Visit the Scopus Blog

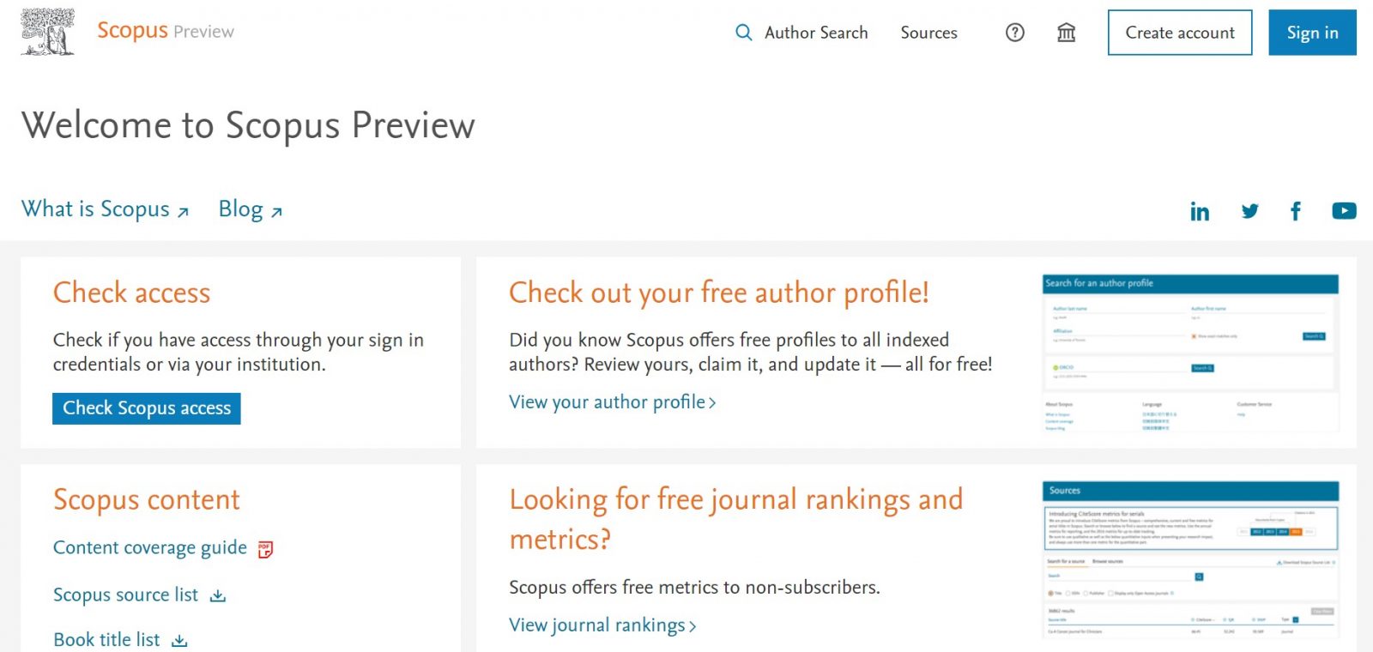241,209
